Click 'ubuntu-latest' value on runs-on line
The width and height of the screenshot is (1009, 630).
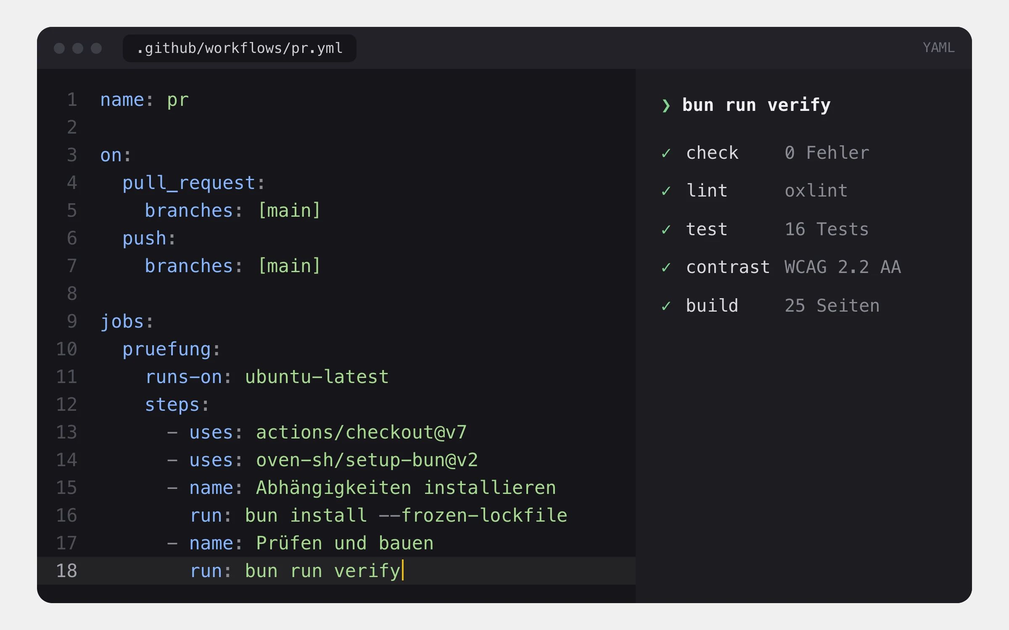317,377
